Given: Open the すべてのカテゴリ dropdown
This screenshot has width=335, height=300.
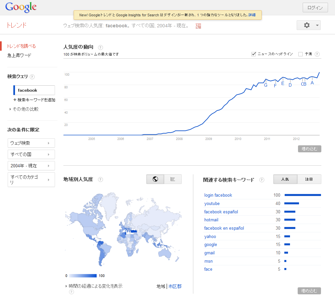Looking at the screenshot, I should (x=31, y=180).
